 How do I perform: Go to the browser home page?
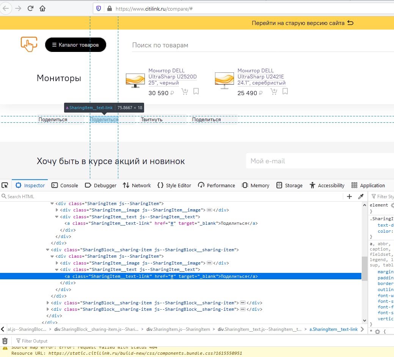(42, 9)
